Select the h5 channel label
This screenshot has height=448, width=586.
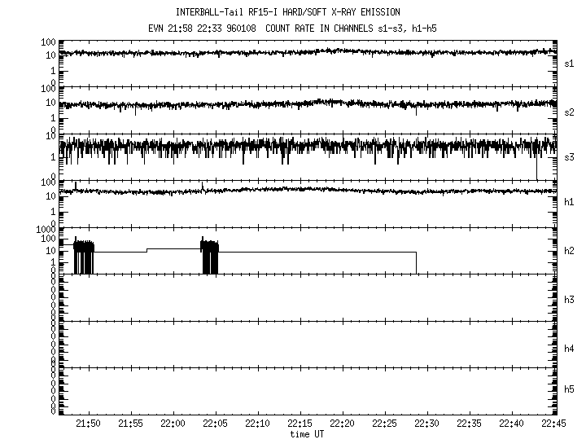coord(569,391)
